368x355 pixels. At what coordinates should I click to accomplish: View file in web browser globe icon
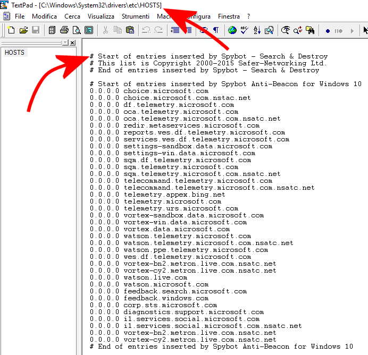(x=232, y=30)
